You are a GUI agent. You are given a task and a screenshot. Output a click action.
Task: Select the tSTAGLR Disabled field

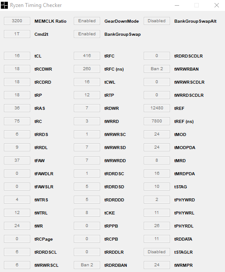157,252
